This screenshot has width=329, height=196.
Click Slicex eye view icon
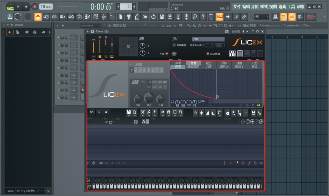tap(163, 112)
